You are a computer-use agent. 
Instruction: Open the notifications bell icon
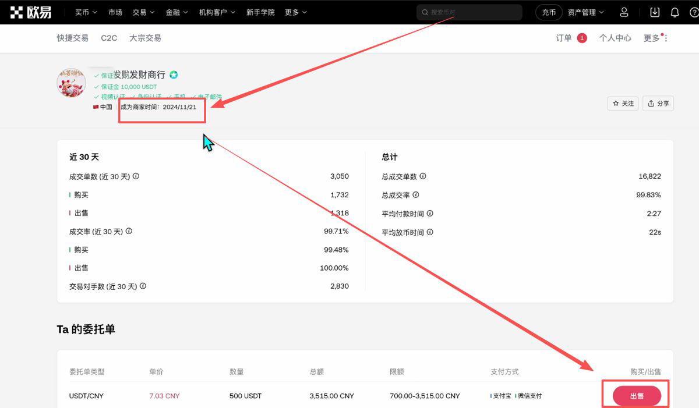[x=675, y=12]
